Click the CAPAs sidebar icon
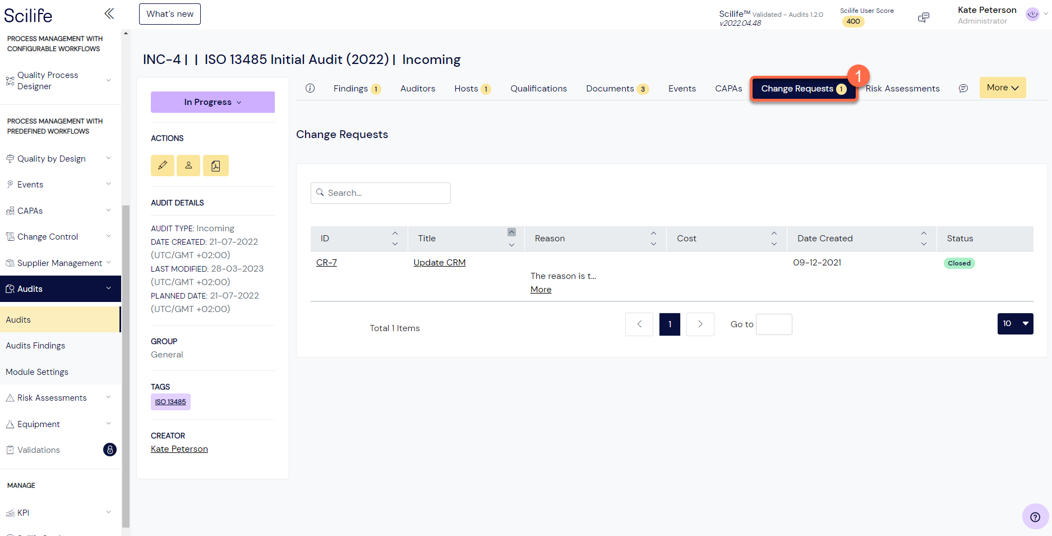Screen dimensions: 1052x536 pos(10,211)
